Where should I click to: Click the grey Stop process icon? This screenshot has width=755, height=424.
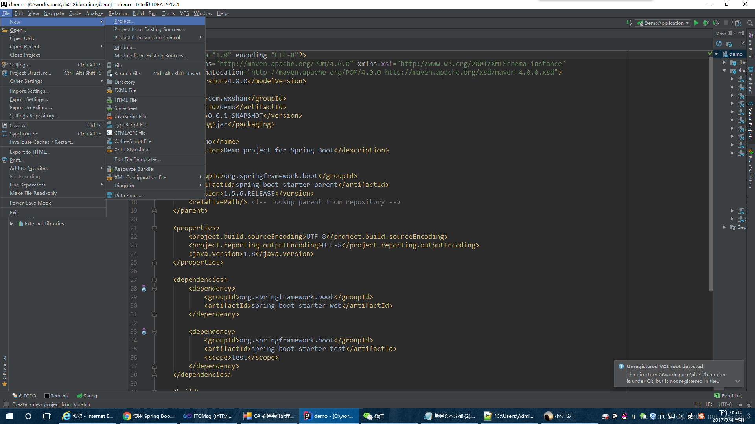(x=726, y=23)
